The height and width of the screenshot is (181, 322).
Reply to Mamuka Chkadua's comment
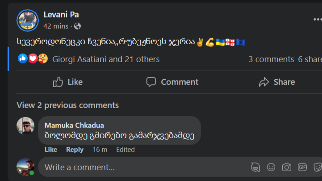(75, 150)
